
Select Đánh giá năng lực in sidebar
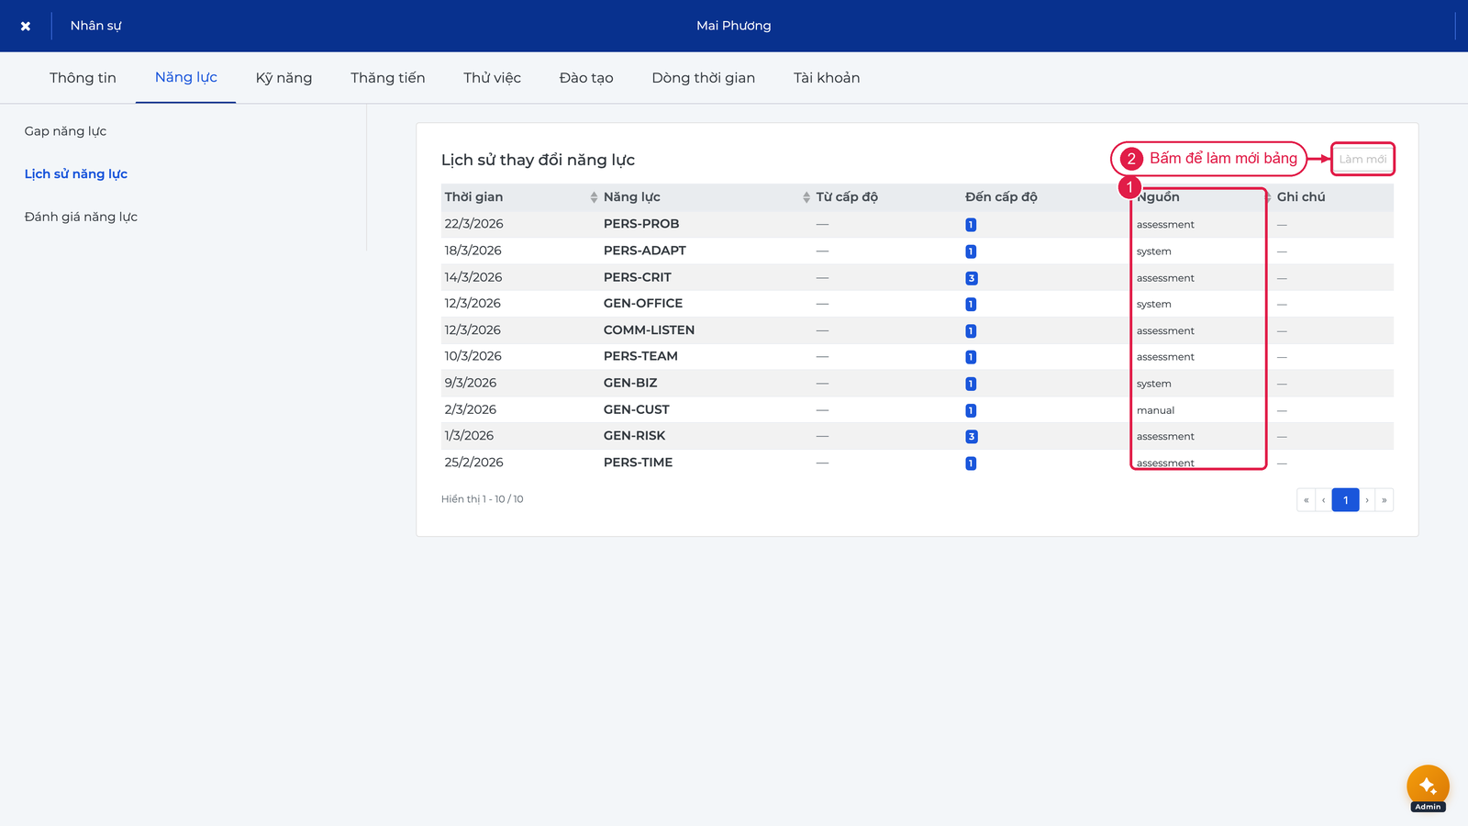81,218
